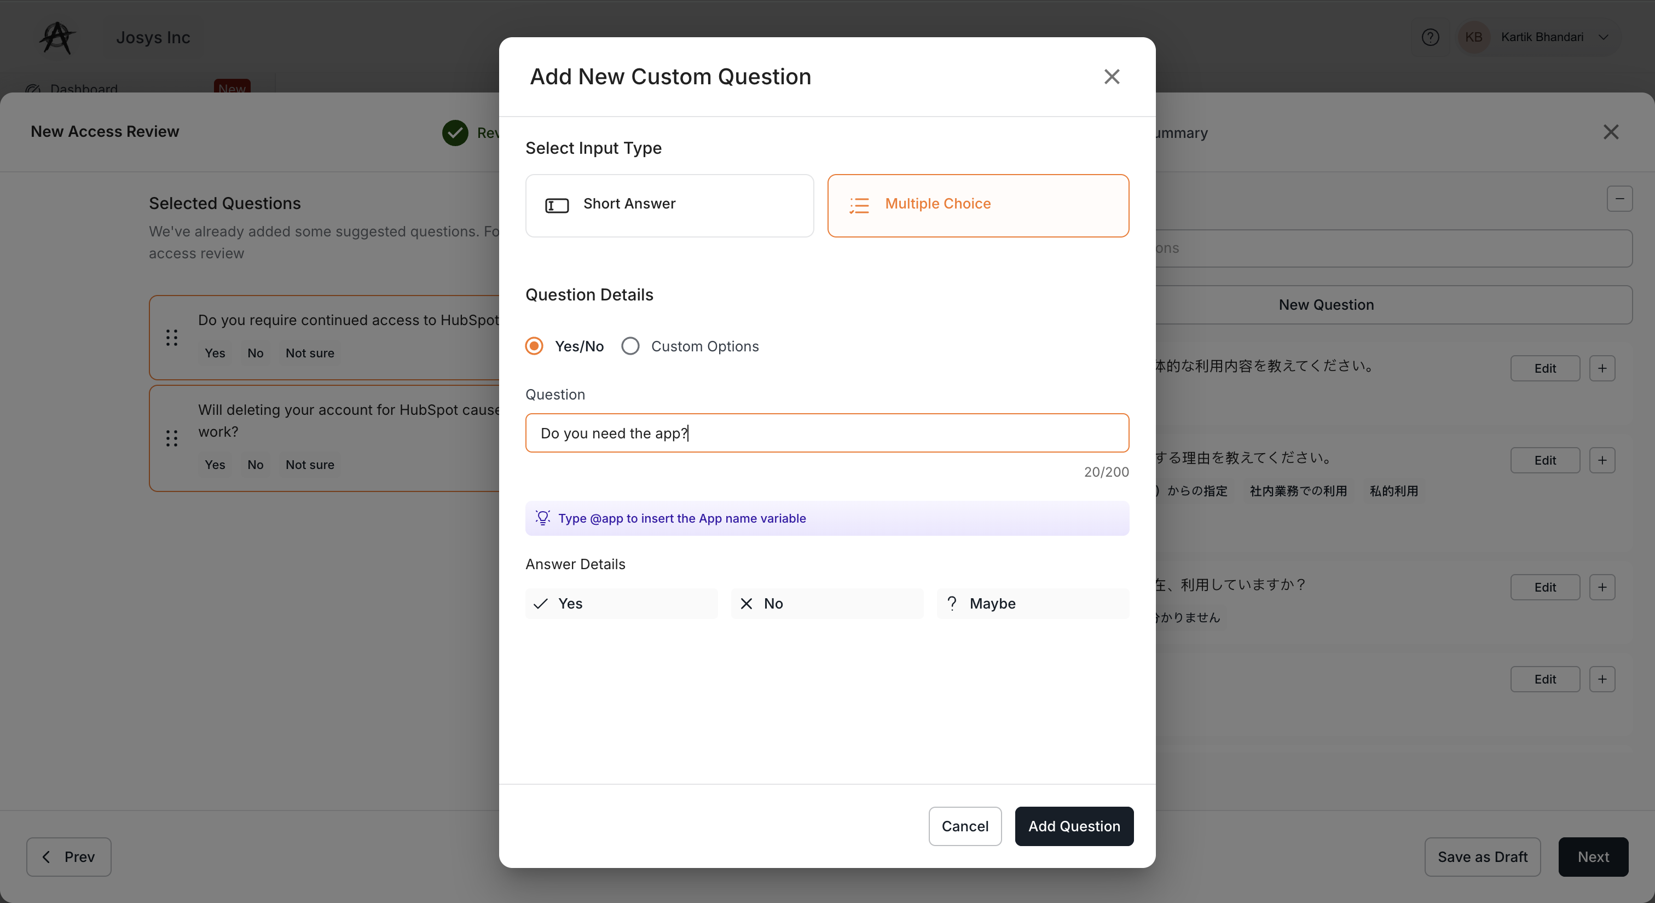Click the 社内業務での利用 option chip
This screenshot has height=903, width=1655.
[x=1298, y=491]
